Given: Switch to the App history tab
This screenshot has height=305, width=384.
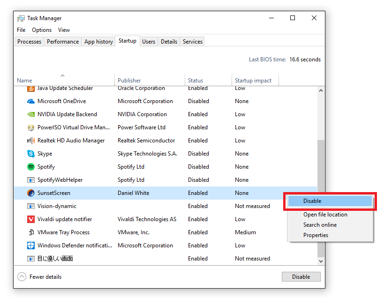Looking at the screenshot, I should pos(98,42).
